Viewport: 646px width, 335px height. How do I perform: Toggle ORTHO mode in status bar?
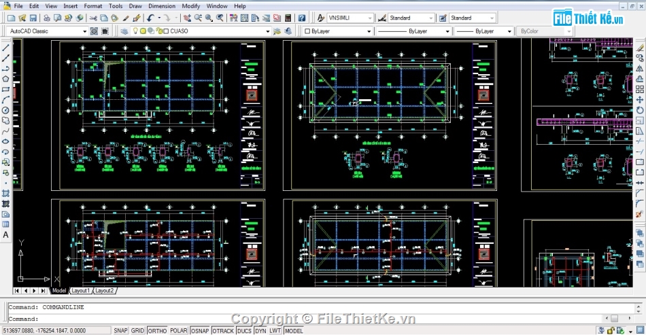click(x=157, y=330)
